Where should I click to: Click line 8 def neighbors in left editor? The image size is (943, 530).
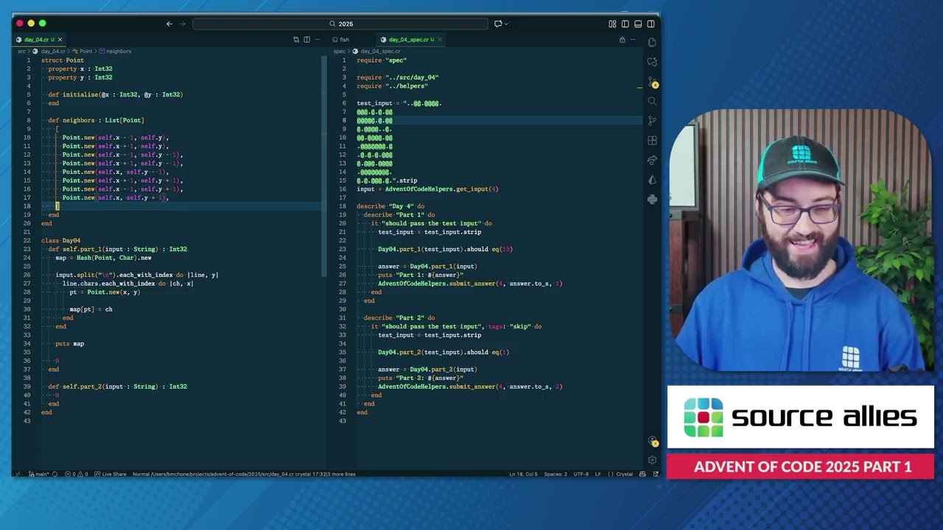[96, 120]
